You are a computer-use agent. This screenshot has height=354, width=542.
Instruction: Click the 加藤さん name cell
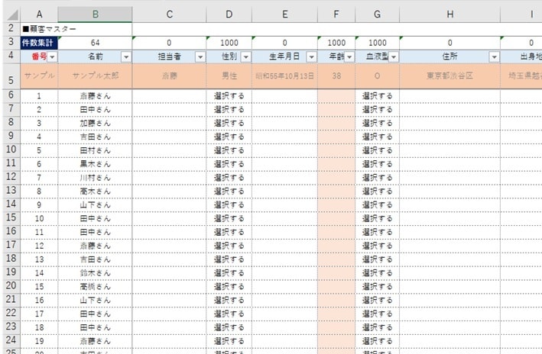click(95, 123)
